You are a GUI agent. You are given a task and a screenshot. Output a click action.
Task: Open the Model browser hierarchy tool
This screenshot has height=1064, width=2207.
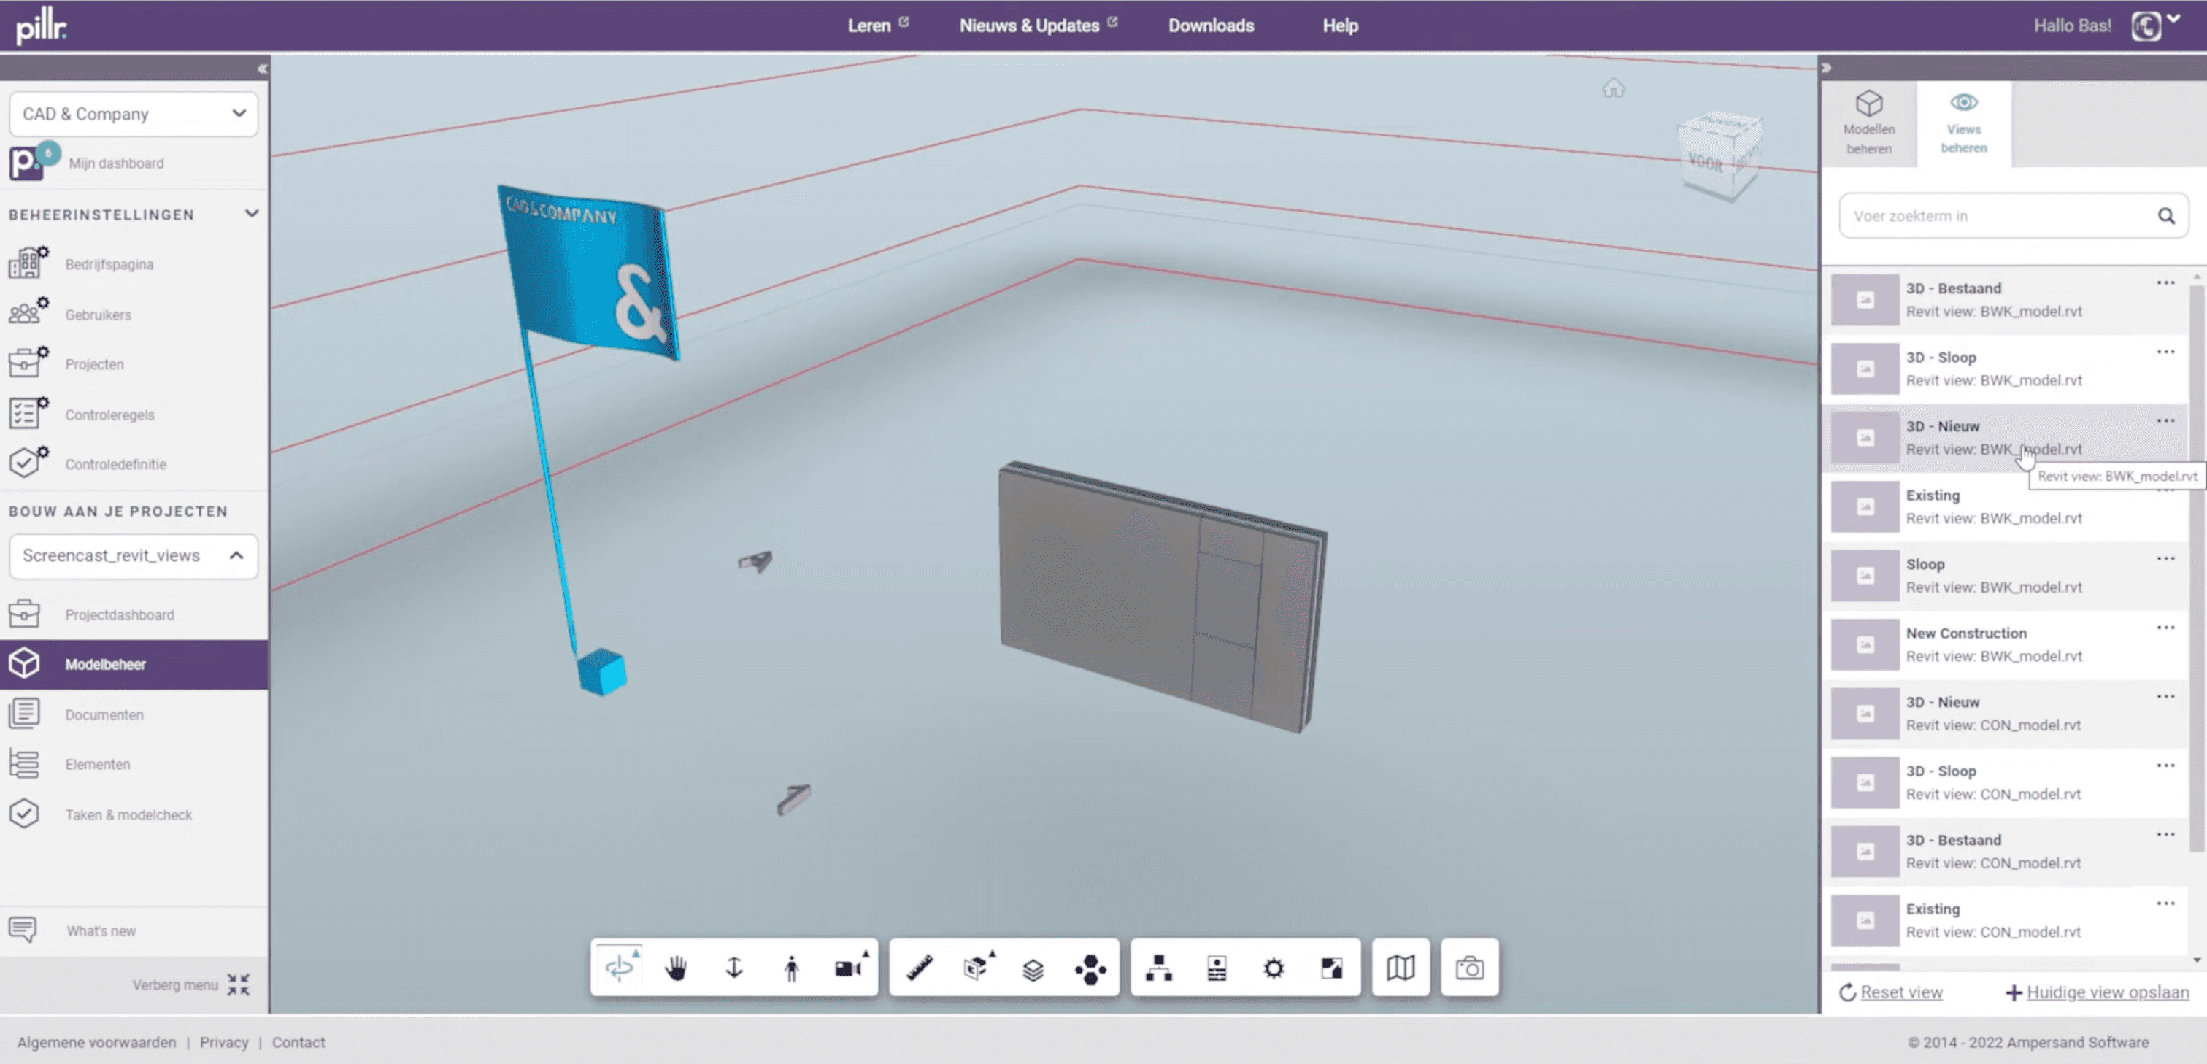coord(1159,968)
